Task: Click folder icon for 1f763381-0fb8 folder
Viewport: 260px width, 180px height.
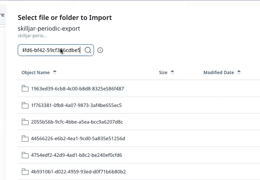Action: pos(25,105)
